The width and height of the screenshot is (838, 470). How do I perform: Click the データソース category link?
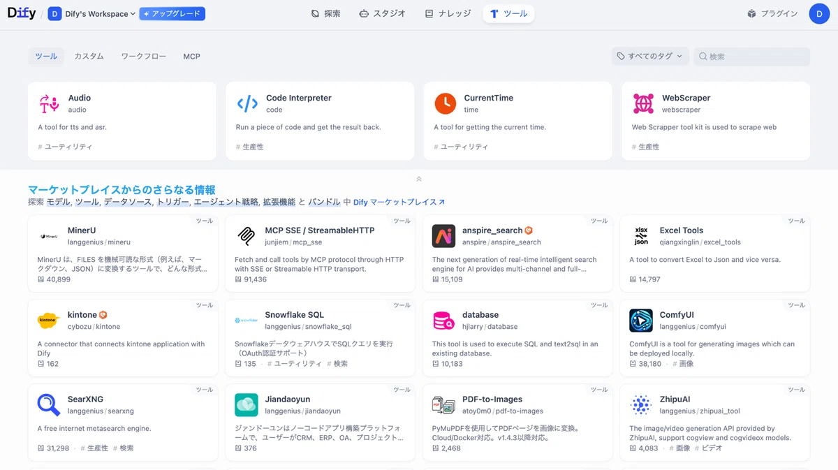tap(128, 202)
